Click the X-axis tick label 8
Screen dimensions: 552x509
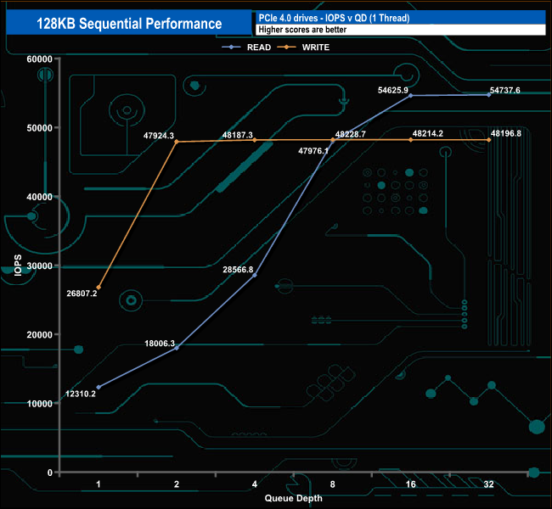(x=333, y=484)
